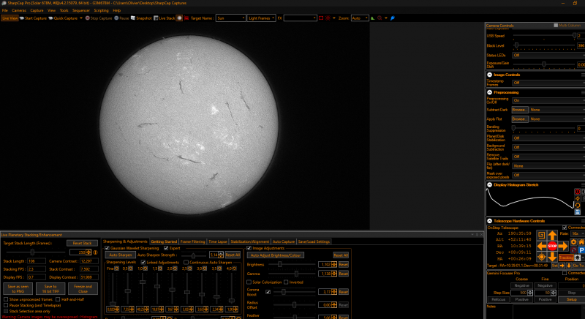This screenshot has height=319, width=585.
Task: Open the Status LEDs dropdown
Action: (x=548, y=55)
